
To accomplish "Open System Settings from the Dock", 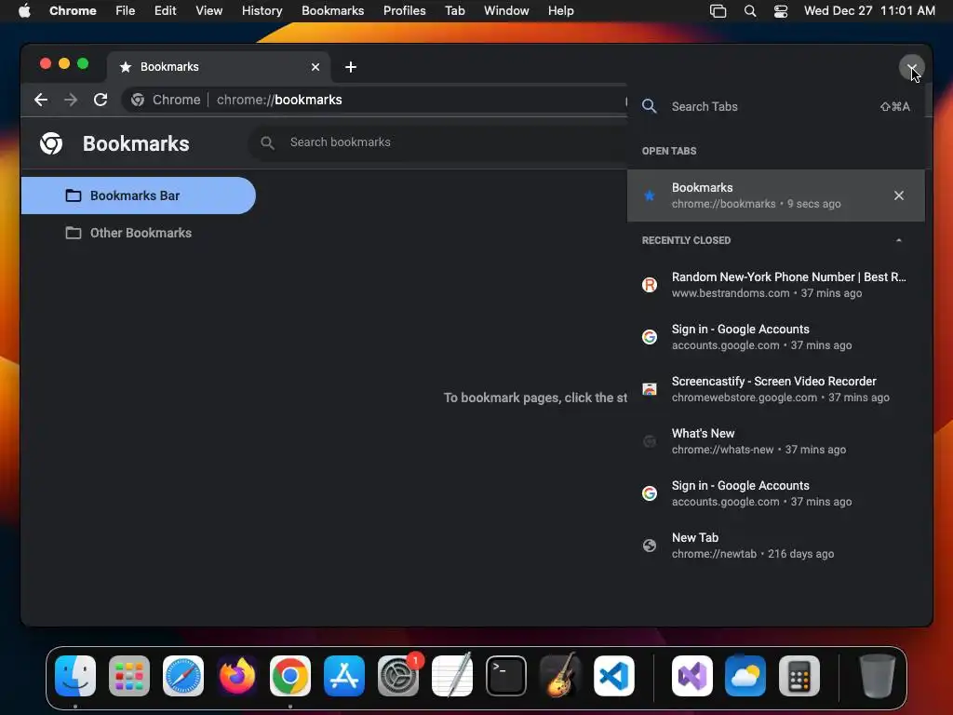I will [x=398, y=676].
